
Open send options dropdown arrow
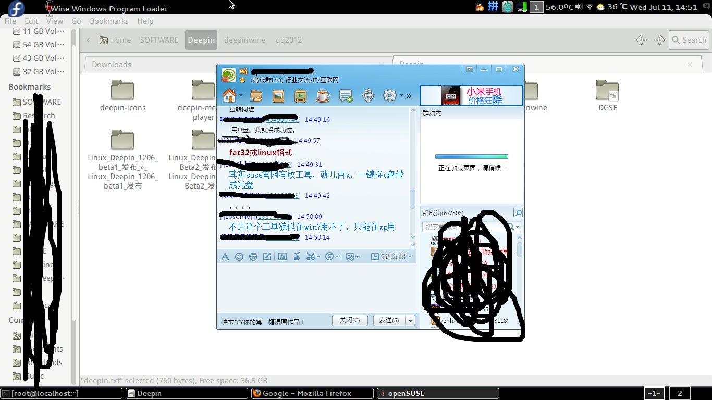click(411, 320)
